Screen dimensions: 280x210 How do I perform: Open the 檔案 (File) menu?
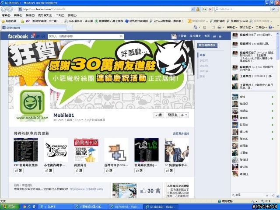tap(6, 15)
